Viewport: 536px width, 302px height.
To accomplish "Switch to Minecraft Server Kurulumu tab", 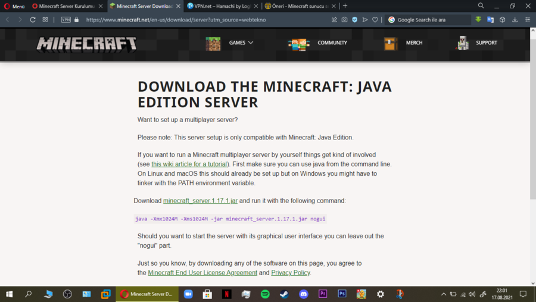I will 67,6.
